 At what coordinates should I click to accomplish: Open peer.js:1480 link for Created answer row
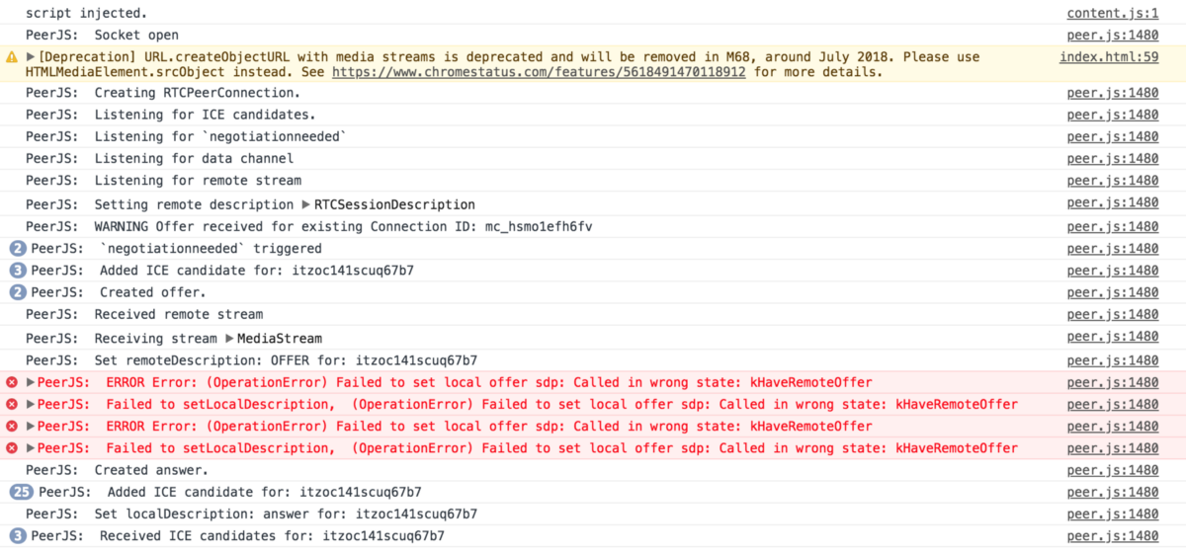[1112, 470]
